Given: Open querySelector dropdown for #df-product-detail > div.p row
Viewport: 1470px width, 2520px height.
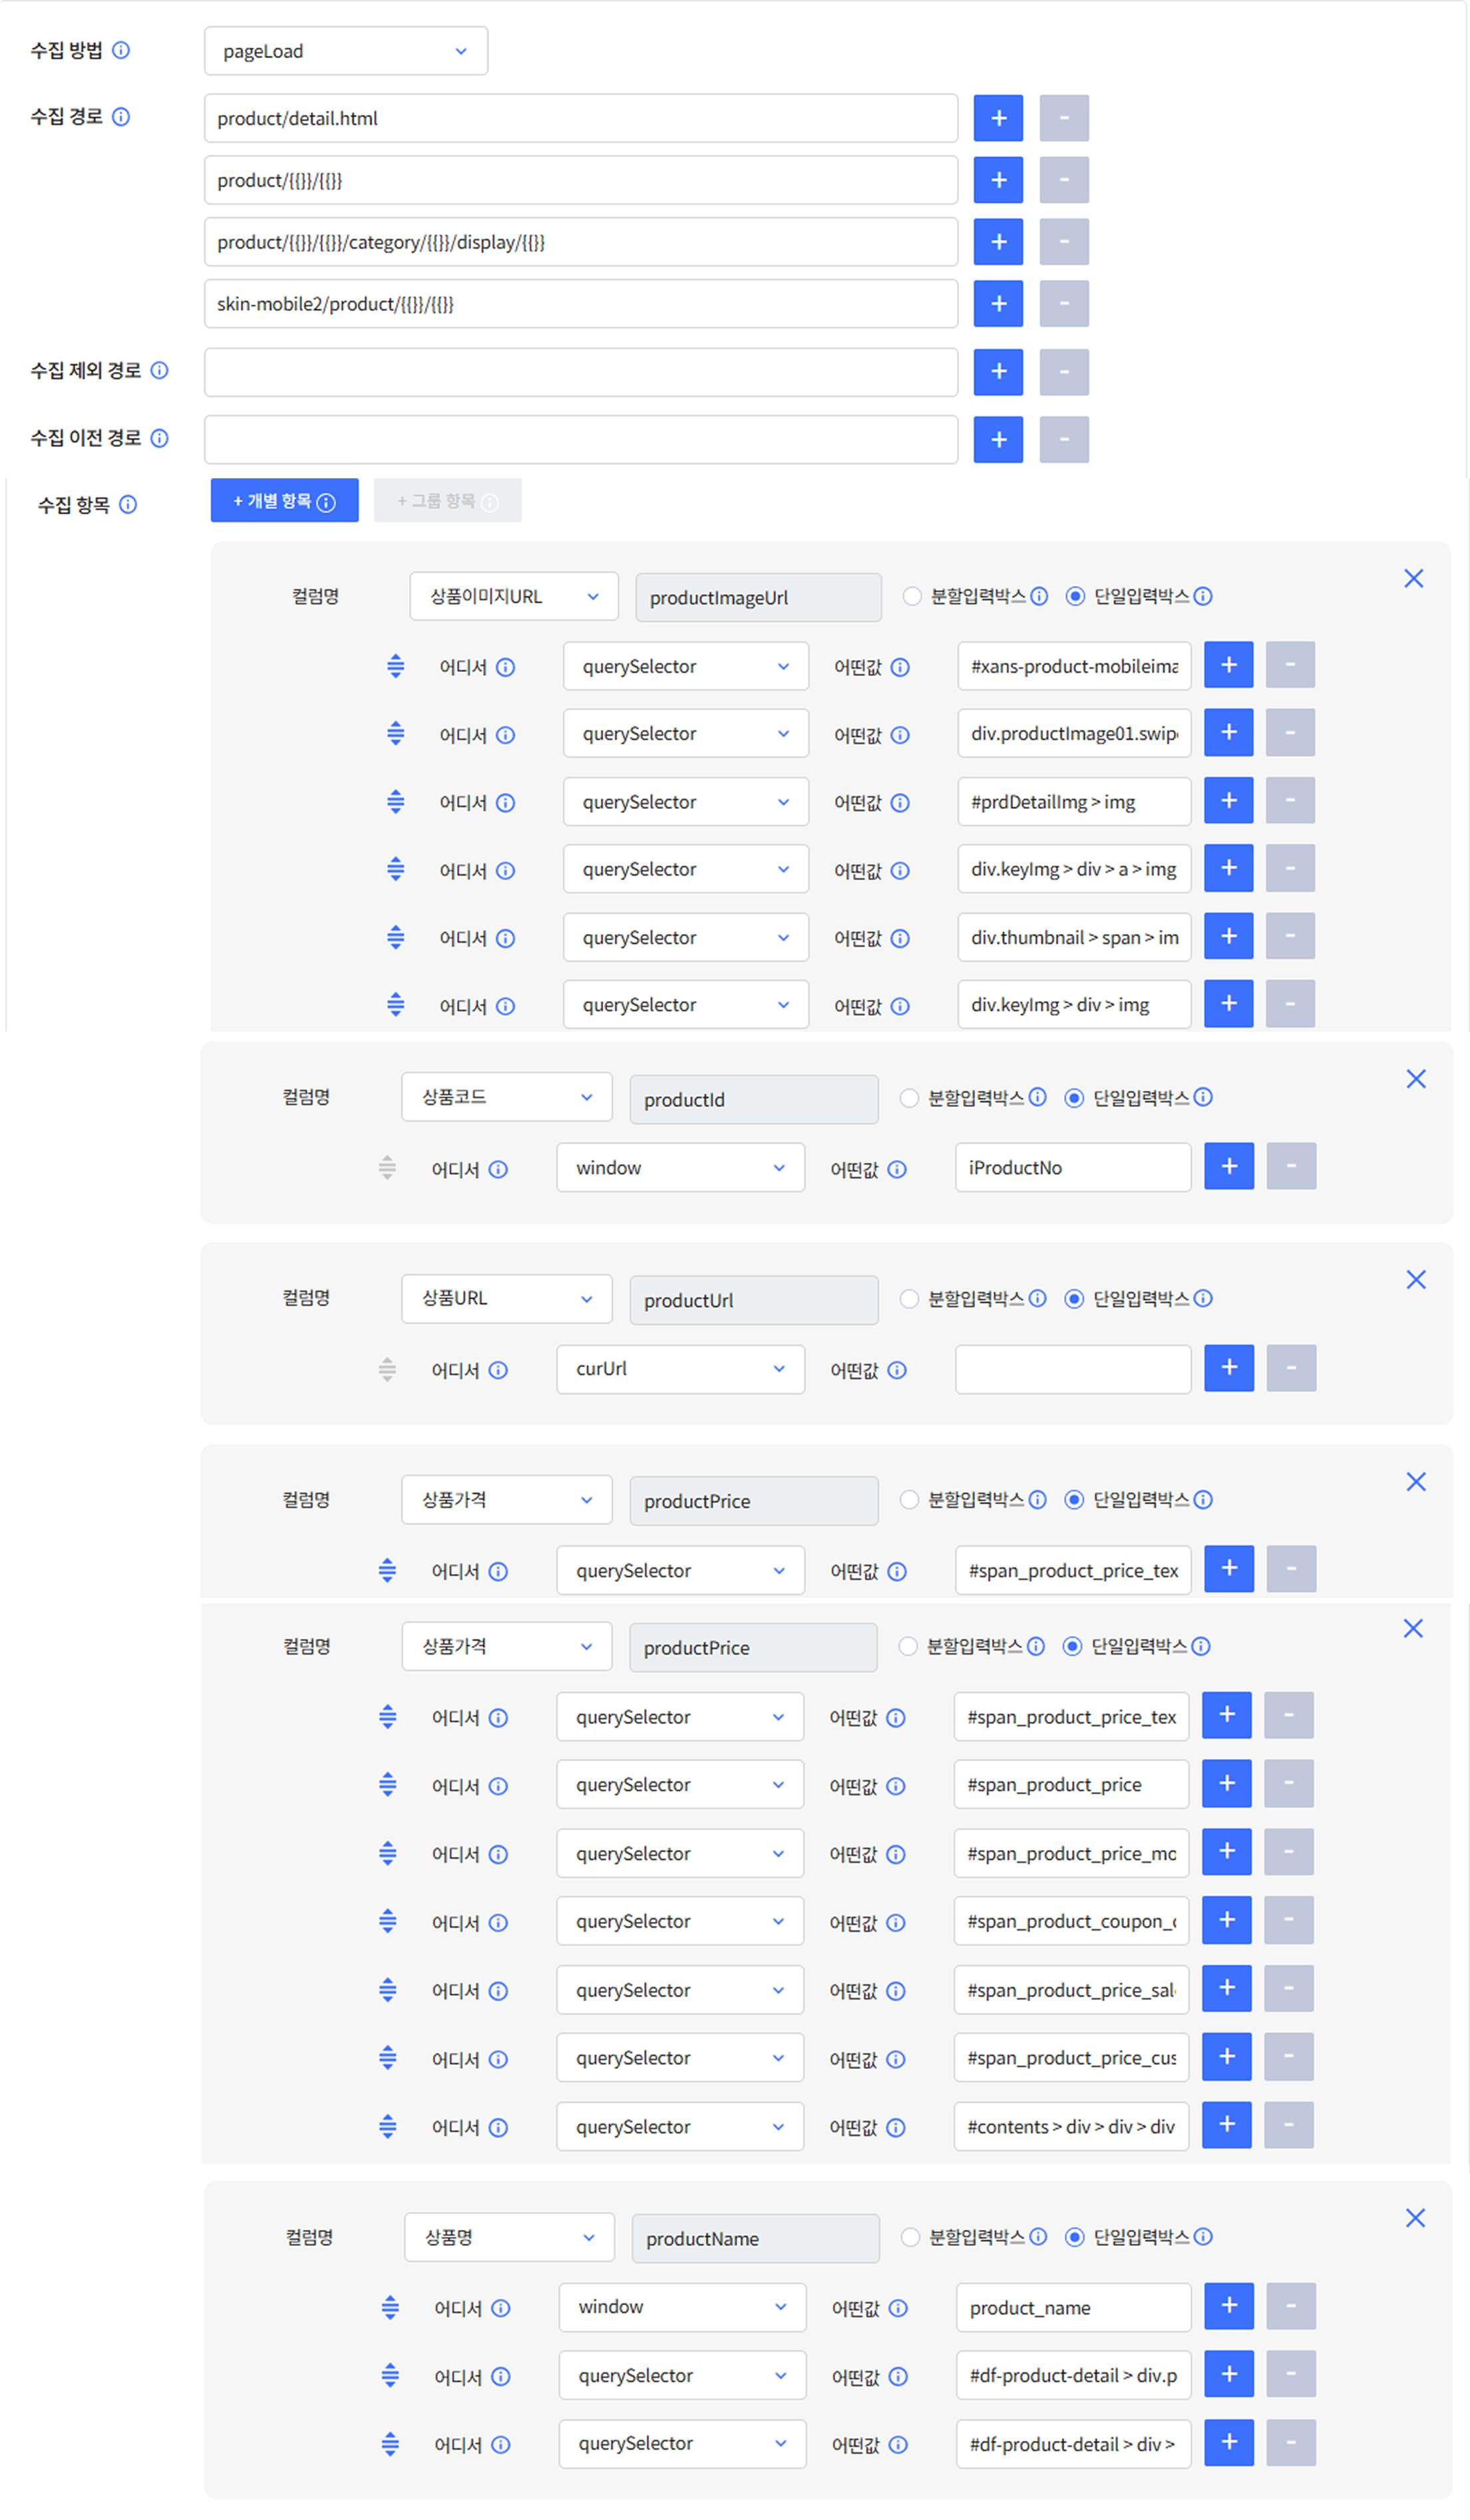Looking at the screenshot, I should (682, 2375).
